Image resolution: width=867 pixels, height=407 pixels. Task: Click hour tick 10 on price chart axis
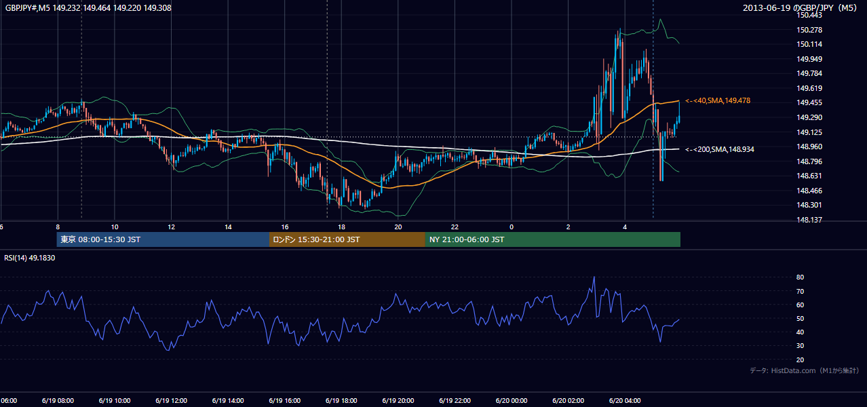[115, 227]
